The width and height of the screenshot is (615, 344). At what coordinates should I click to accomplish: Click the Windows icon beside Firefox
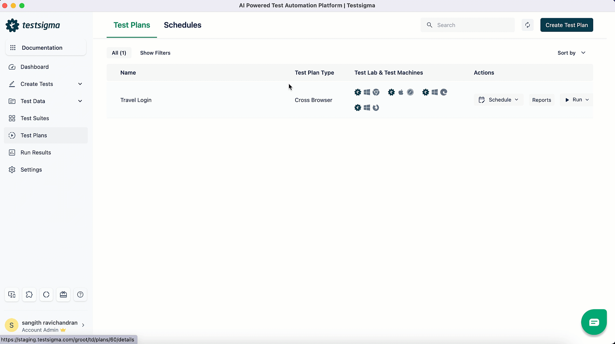[367, 108]
